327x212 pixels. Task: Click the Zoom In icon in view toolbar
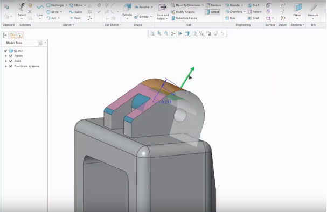(x=159, y=33)
